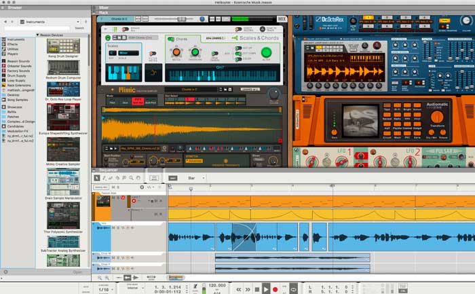Select Players in browser sidebar
This screenshot has width=475, height=294.
[12, 54]
